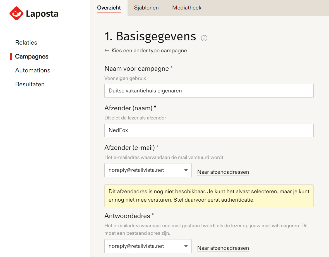Screen dimensions: 329x257
Task: Click the NedFox sender name field
Action: [209, 130]
